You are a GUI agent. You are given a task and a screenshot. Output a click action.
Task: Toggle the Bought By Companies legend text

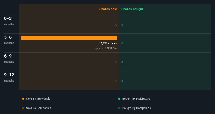point(136,108)
